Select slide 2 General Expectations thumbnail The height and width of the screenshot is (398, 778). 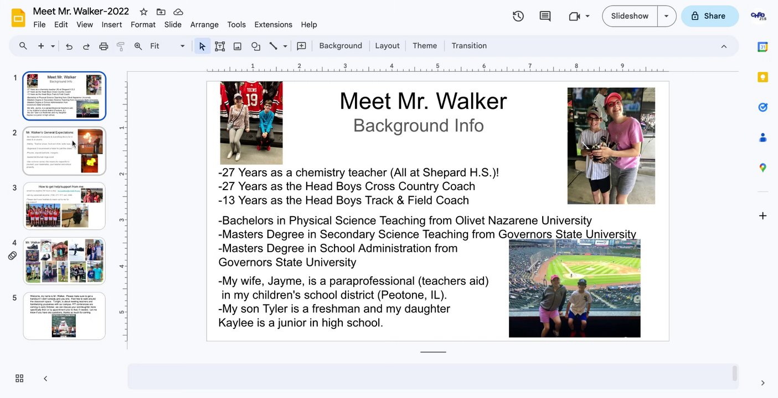coord(64,151)
